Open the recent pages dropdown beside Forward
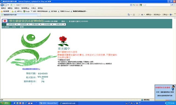The height and width of the screenshot is (105, 176). click(x=8, y=5)
